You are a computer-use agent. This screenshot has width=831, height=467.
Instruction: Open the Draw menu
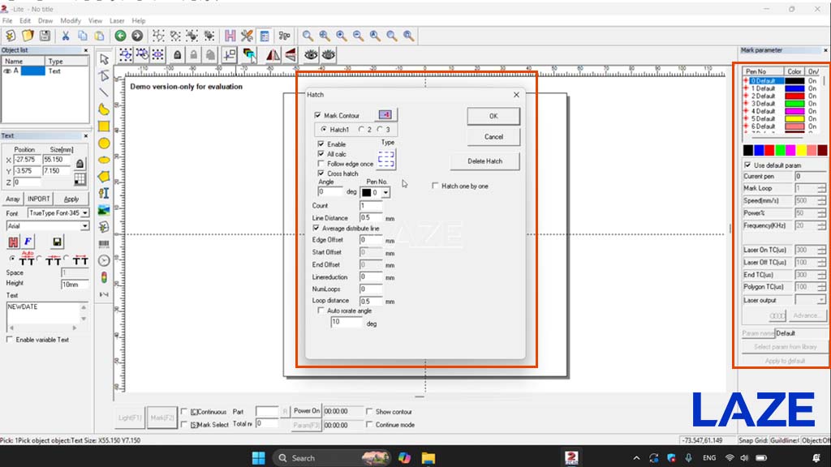pyautogui.click(x=45, y=20)
